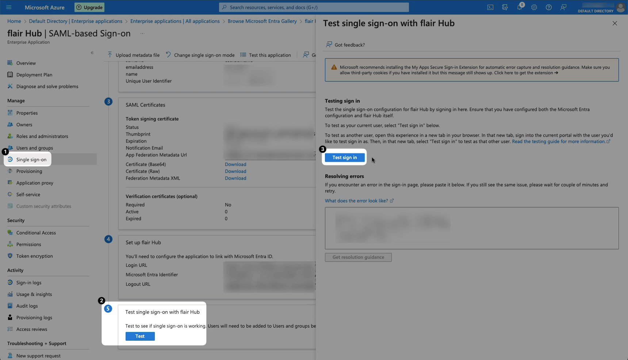Image resolution: width=628 pixels, height=360 pixels.
Task: Download the Certificate (Base64)
Action: click(x=235, y=164)
